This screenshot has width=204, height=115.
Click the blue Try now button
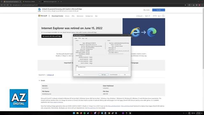159,10
